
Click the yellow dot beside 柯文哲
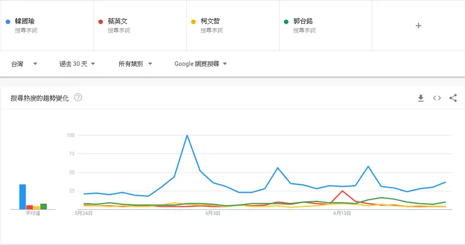tap(194, 22)
